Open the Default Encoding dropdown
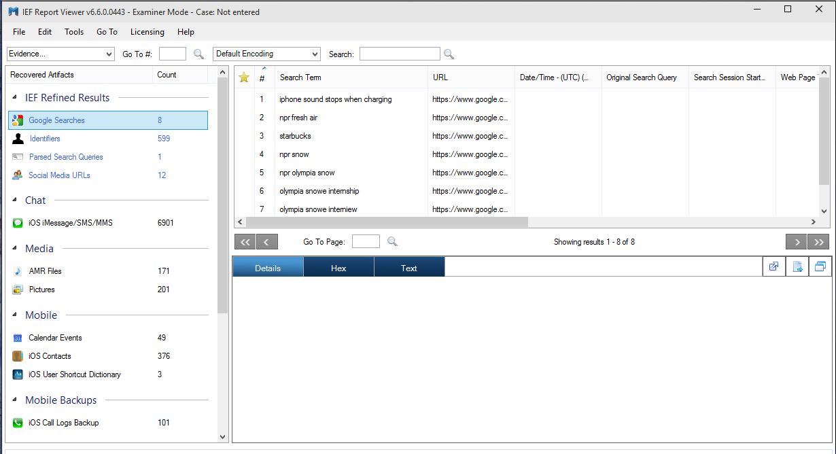Screen dimensions: 836x454 click(x=315, y=54)
